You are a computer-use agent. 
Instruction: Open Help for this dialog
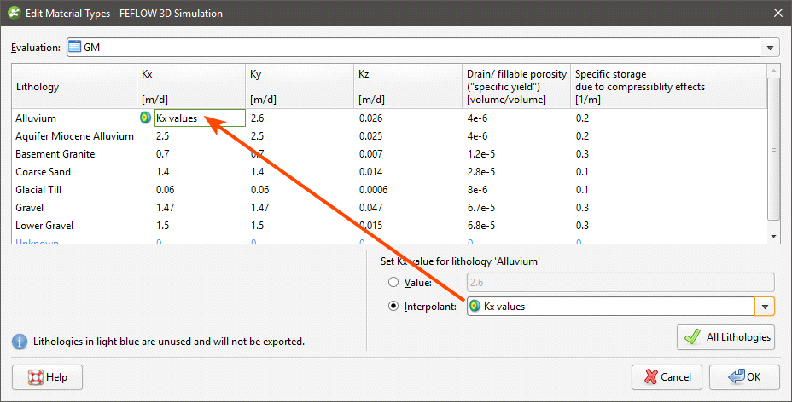(x=49, y=377)
